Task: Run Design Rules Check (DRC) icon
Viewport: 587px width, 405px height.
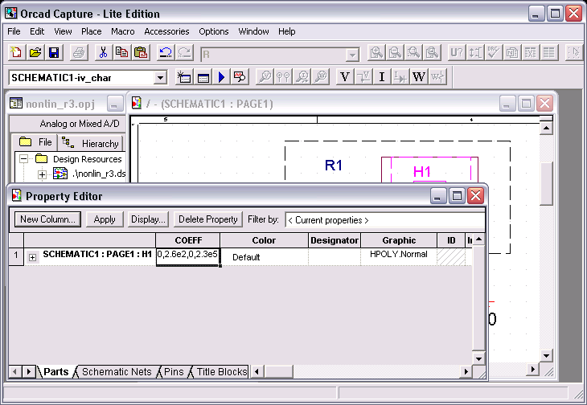Action: pyautogui.click(x=494, y=53)
